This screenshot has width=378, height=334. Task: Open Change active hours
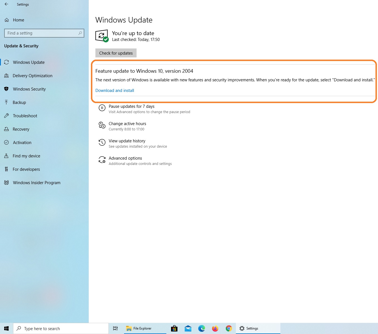(127, 124)
